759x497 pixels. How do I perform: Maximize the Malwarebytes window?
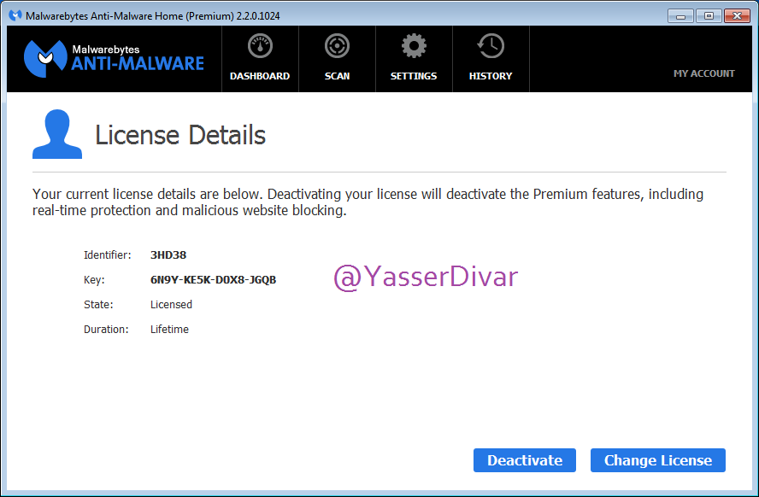709,16
